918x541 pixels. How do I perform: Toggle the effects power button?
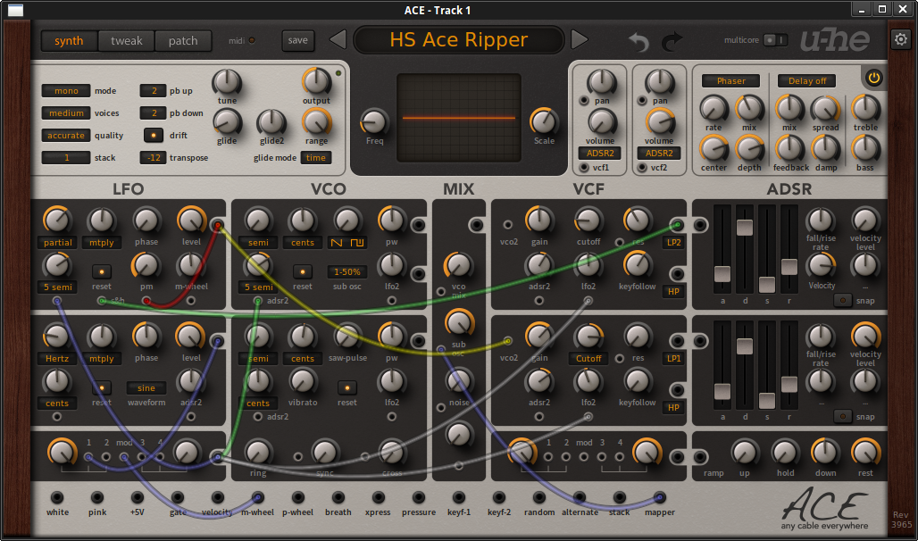click(x=874, y=78)
